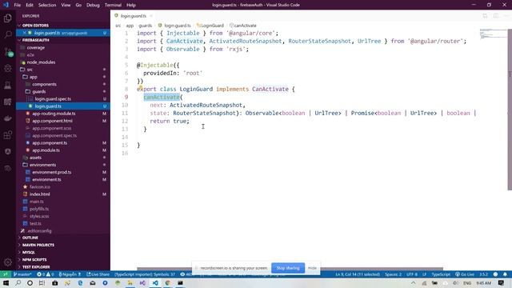Open Windows taskbar search
The width and height of the screenshot is (512, 288).
pyautogui.click(x=18, y=282)
